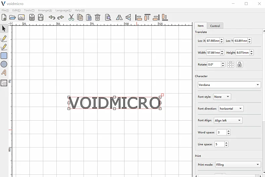The image size is (265, 177).
Task: Redo the last action
Action: pos(61,17)
